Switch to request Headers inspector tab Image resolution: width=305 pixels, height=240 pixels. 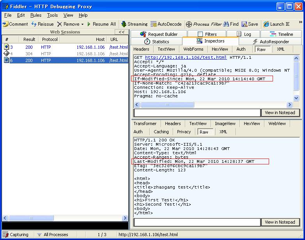(x=142, y=49)
